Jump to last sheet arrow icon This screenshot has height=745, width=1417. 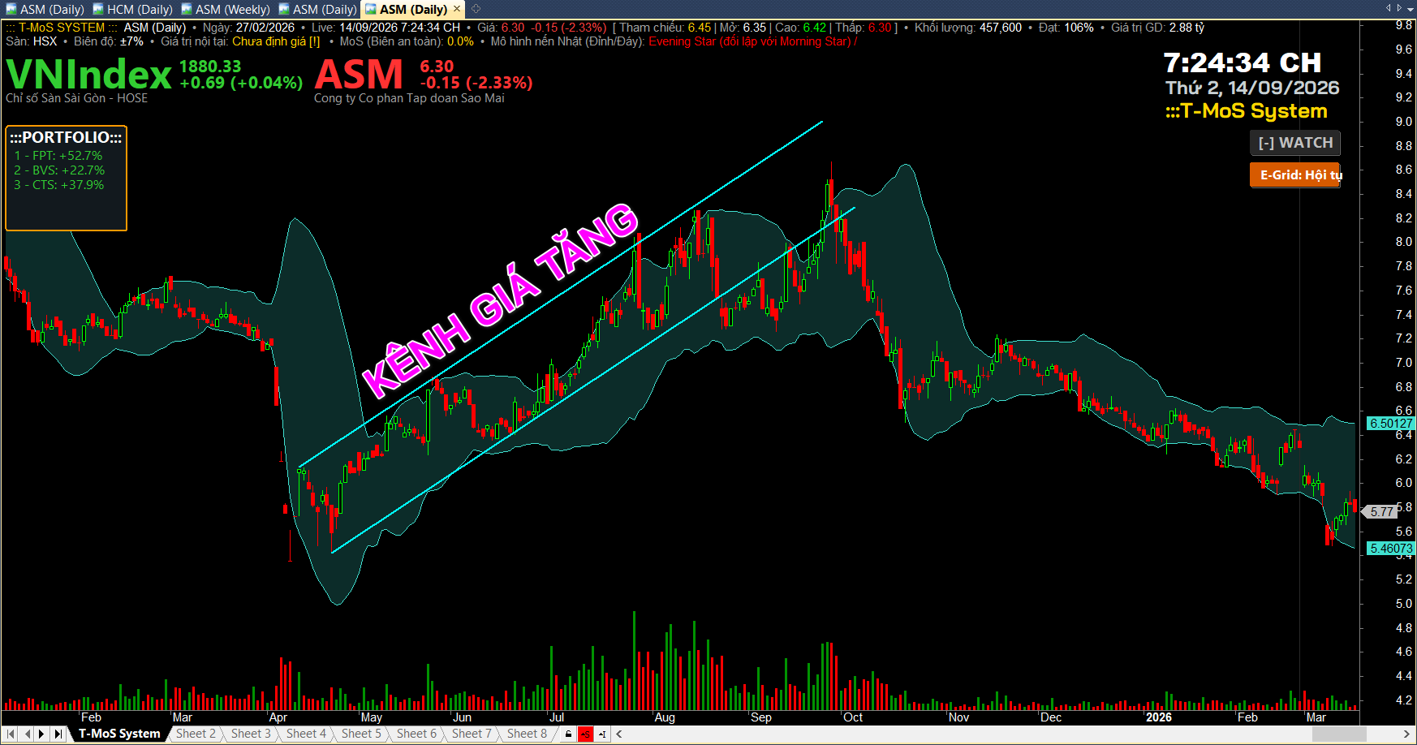click(x=58, y=734)
